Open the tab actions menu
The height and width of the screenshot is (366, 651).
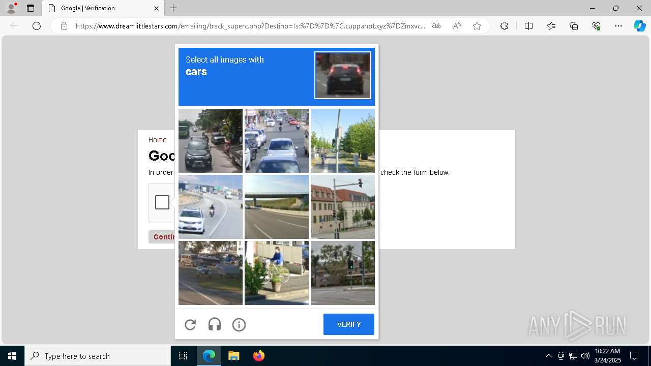[x=31, y=8]
